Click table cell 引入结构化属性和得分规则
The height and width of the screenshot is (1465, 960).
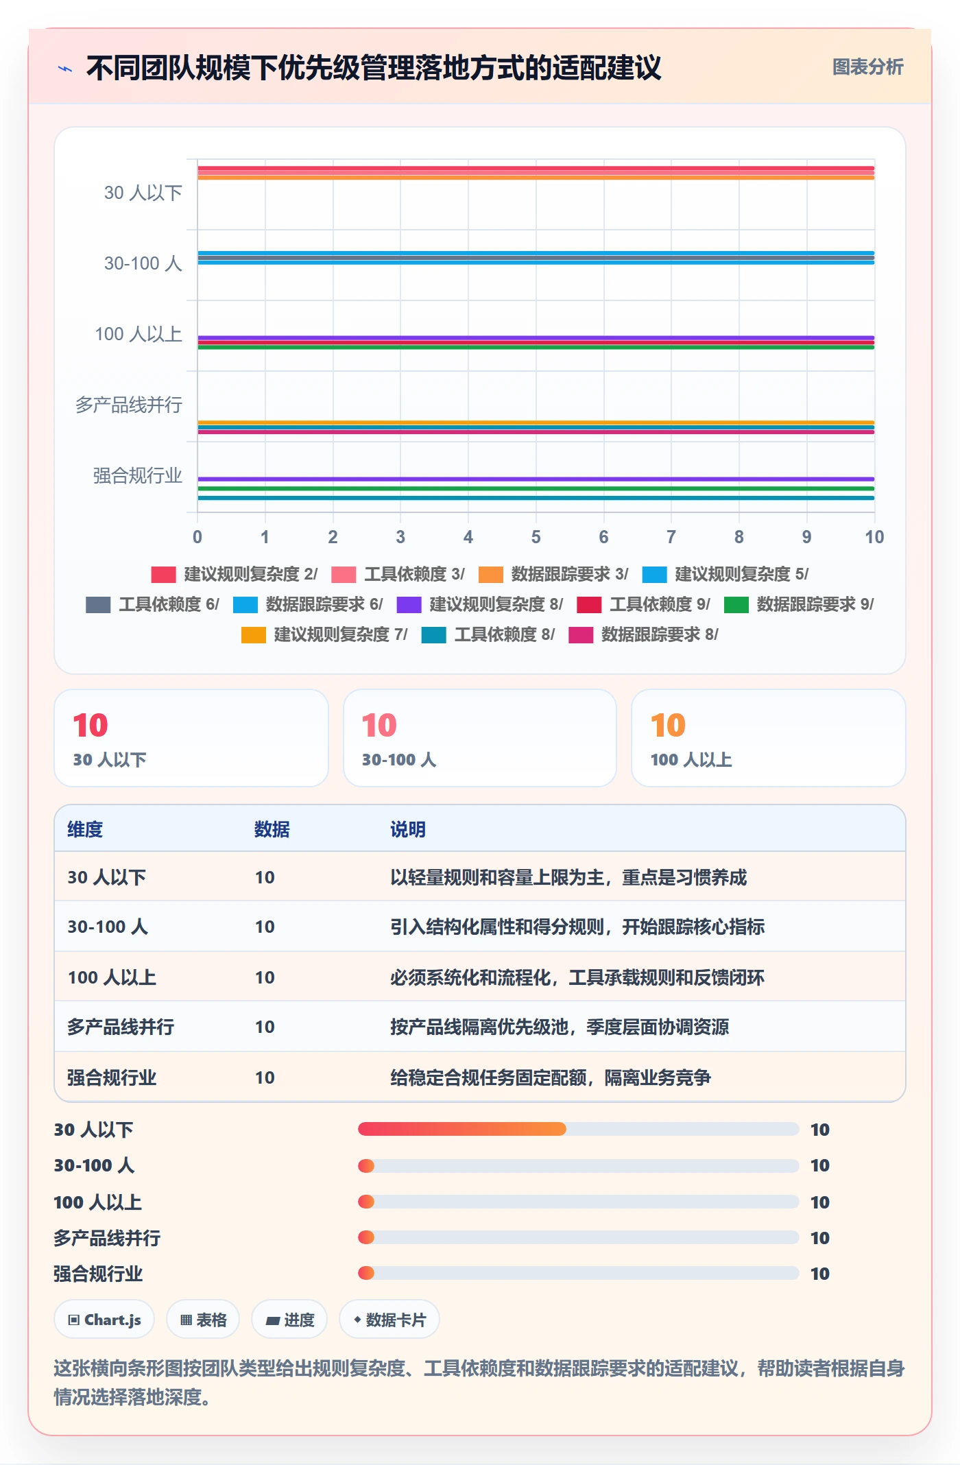[577, 927]
